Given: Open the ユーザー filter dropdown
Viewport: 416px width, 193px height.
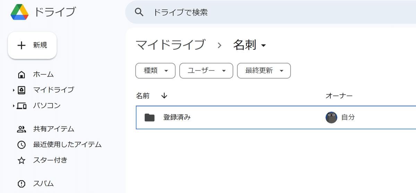Looking at the screenshot, I should [x=206, y=71].
